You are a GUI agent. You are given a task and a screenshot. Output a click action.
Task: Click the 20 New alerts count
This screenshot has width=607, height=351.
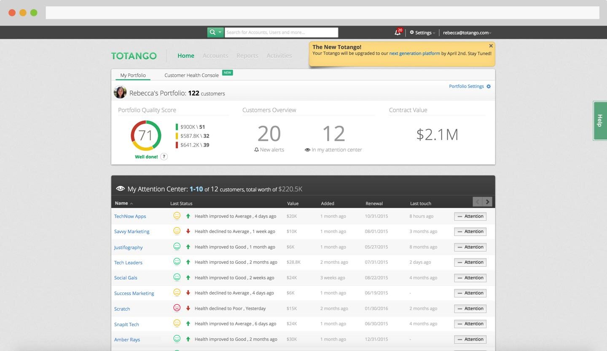(269, 134)
